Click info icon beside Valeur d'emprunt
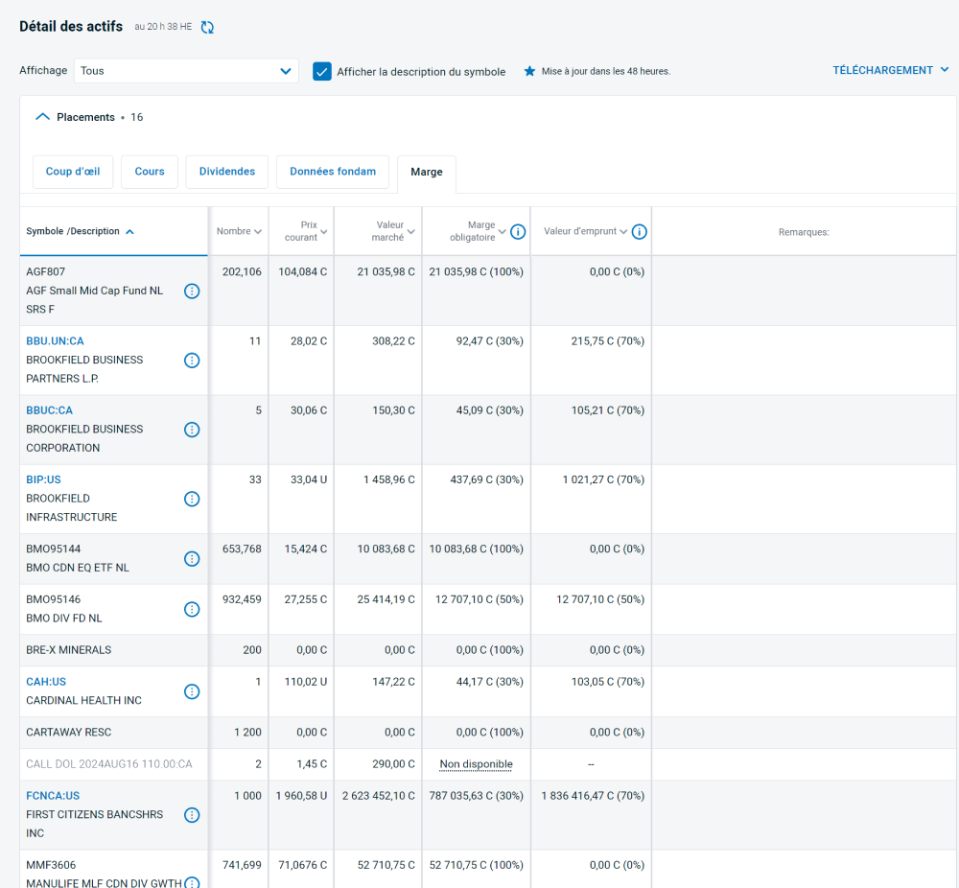 coord(640,232)
